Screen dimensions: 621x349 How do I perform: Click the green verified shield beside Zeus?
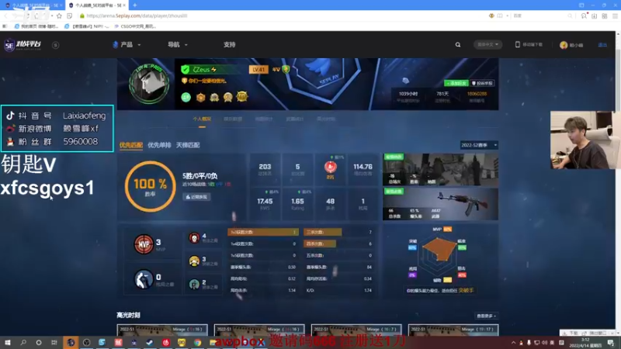pos(185,70)
